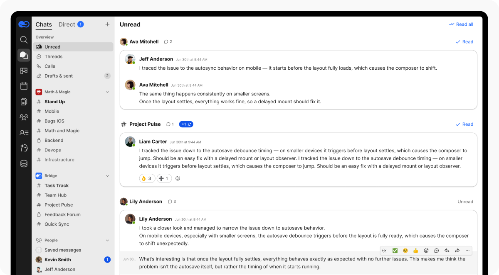Collapse the Math & Magic workspace section
Image resolution: width=499 pixels, height=275 pixels.
click(107, 92)
